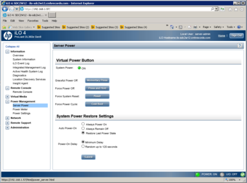This screenshot has width=247, height=183.
Task: Expand the Virtual Media tree section
Action: pos(8,97)
